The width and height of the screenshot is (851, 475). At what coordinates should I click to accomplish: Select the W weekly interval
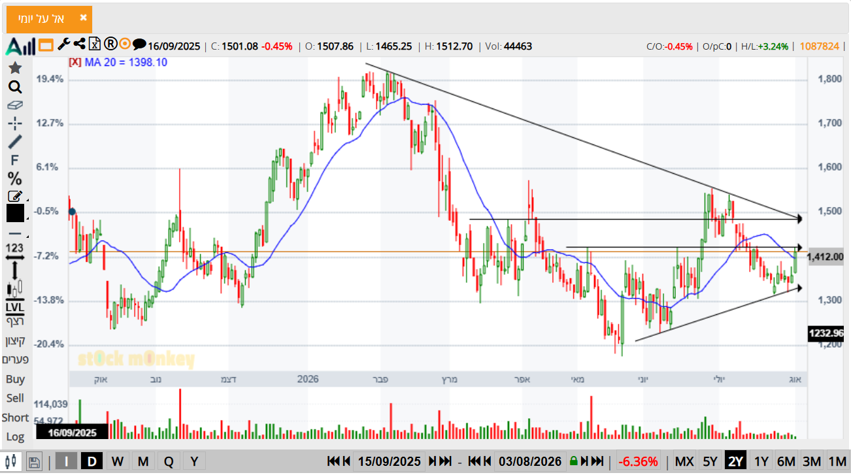point(118,461)
